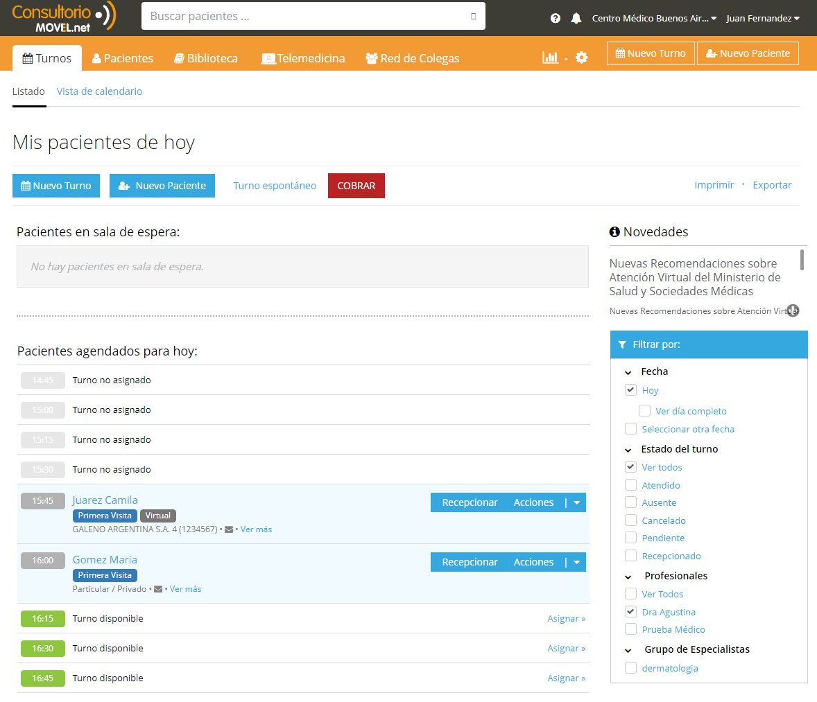Open the settings gear icon in orange bar
Image resolution: width=817 pixels, height=702 pixels.
pyautogui.click(x=581, y=58)
